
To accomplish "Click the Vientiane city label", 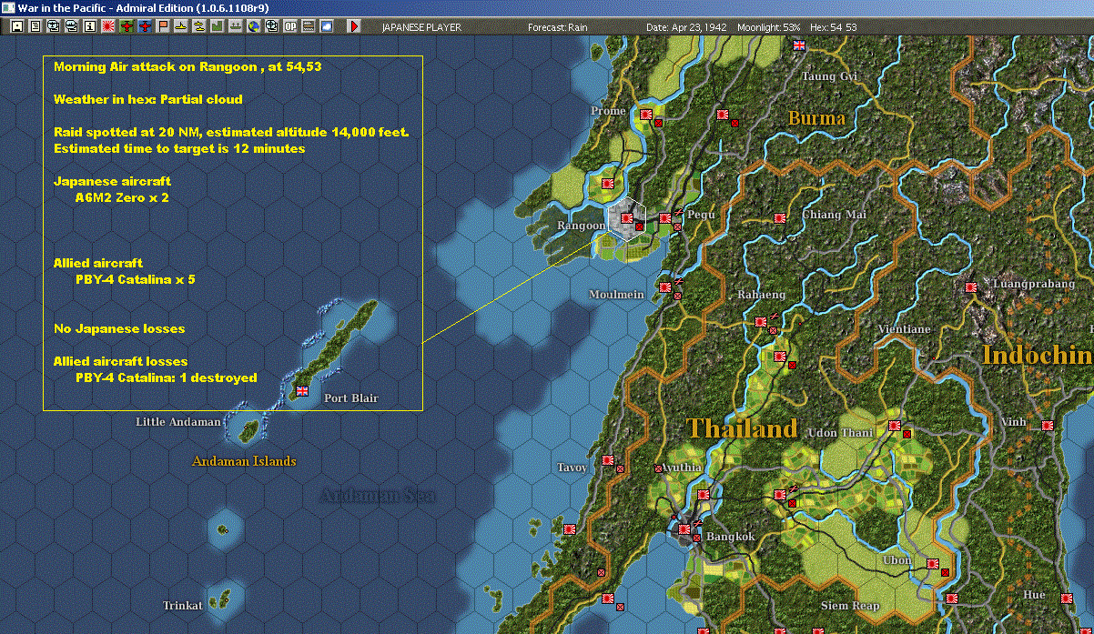I will tap(904, 329).
